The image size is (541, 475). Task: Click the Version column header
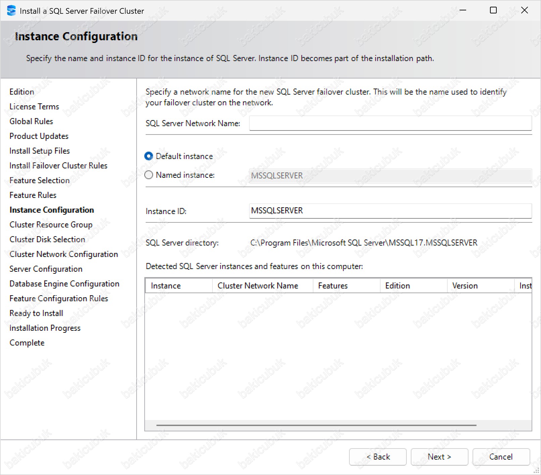(x=481, y=286)
